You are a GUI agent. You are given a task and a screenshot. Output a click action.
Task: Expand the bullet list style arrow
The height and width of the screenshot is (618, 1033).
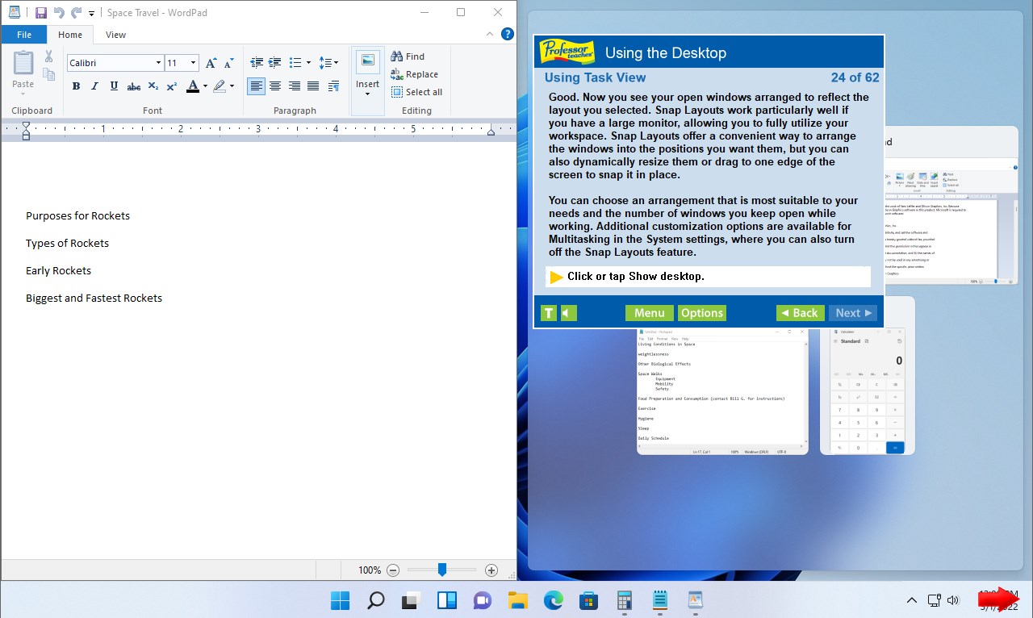point(308,63)
